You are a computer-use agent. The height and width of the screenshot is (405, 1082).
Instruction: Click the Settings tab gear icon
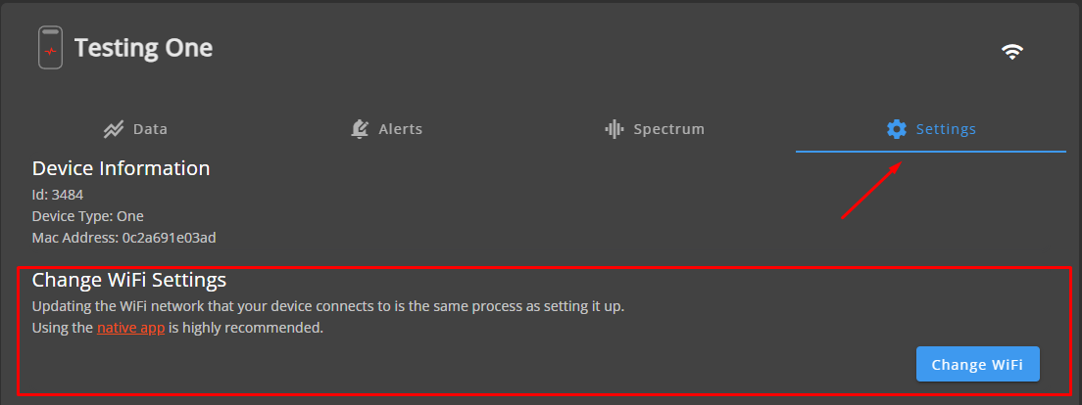[896, 129]
